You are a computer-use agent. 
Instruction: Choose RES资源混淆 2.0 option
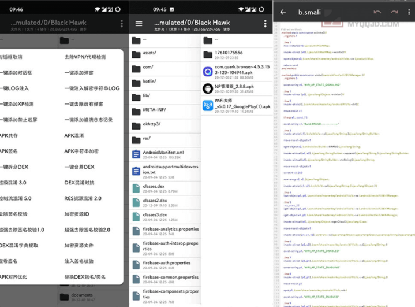coord(83,198)
